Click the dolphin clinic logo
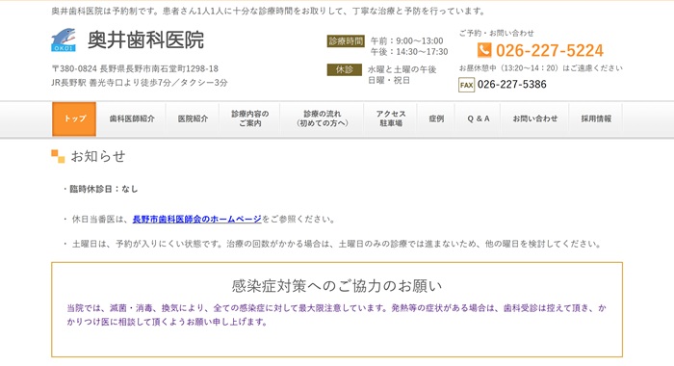 click(64, 40)
